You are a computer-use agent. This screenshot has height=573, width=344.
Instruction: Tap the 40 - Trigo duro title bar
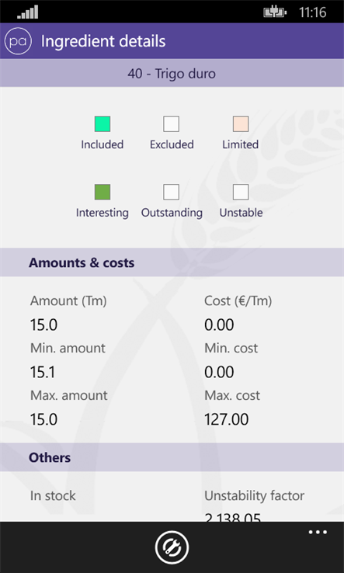(172, 73)
